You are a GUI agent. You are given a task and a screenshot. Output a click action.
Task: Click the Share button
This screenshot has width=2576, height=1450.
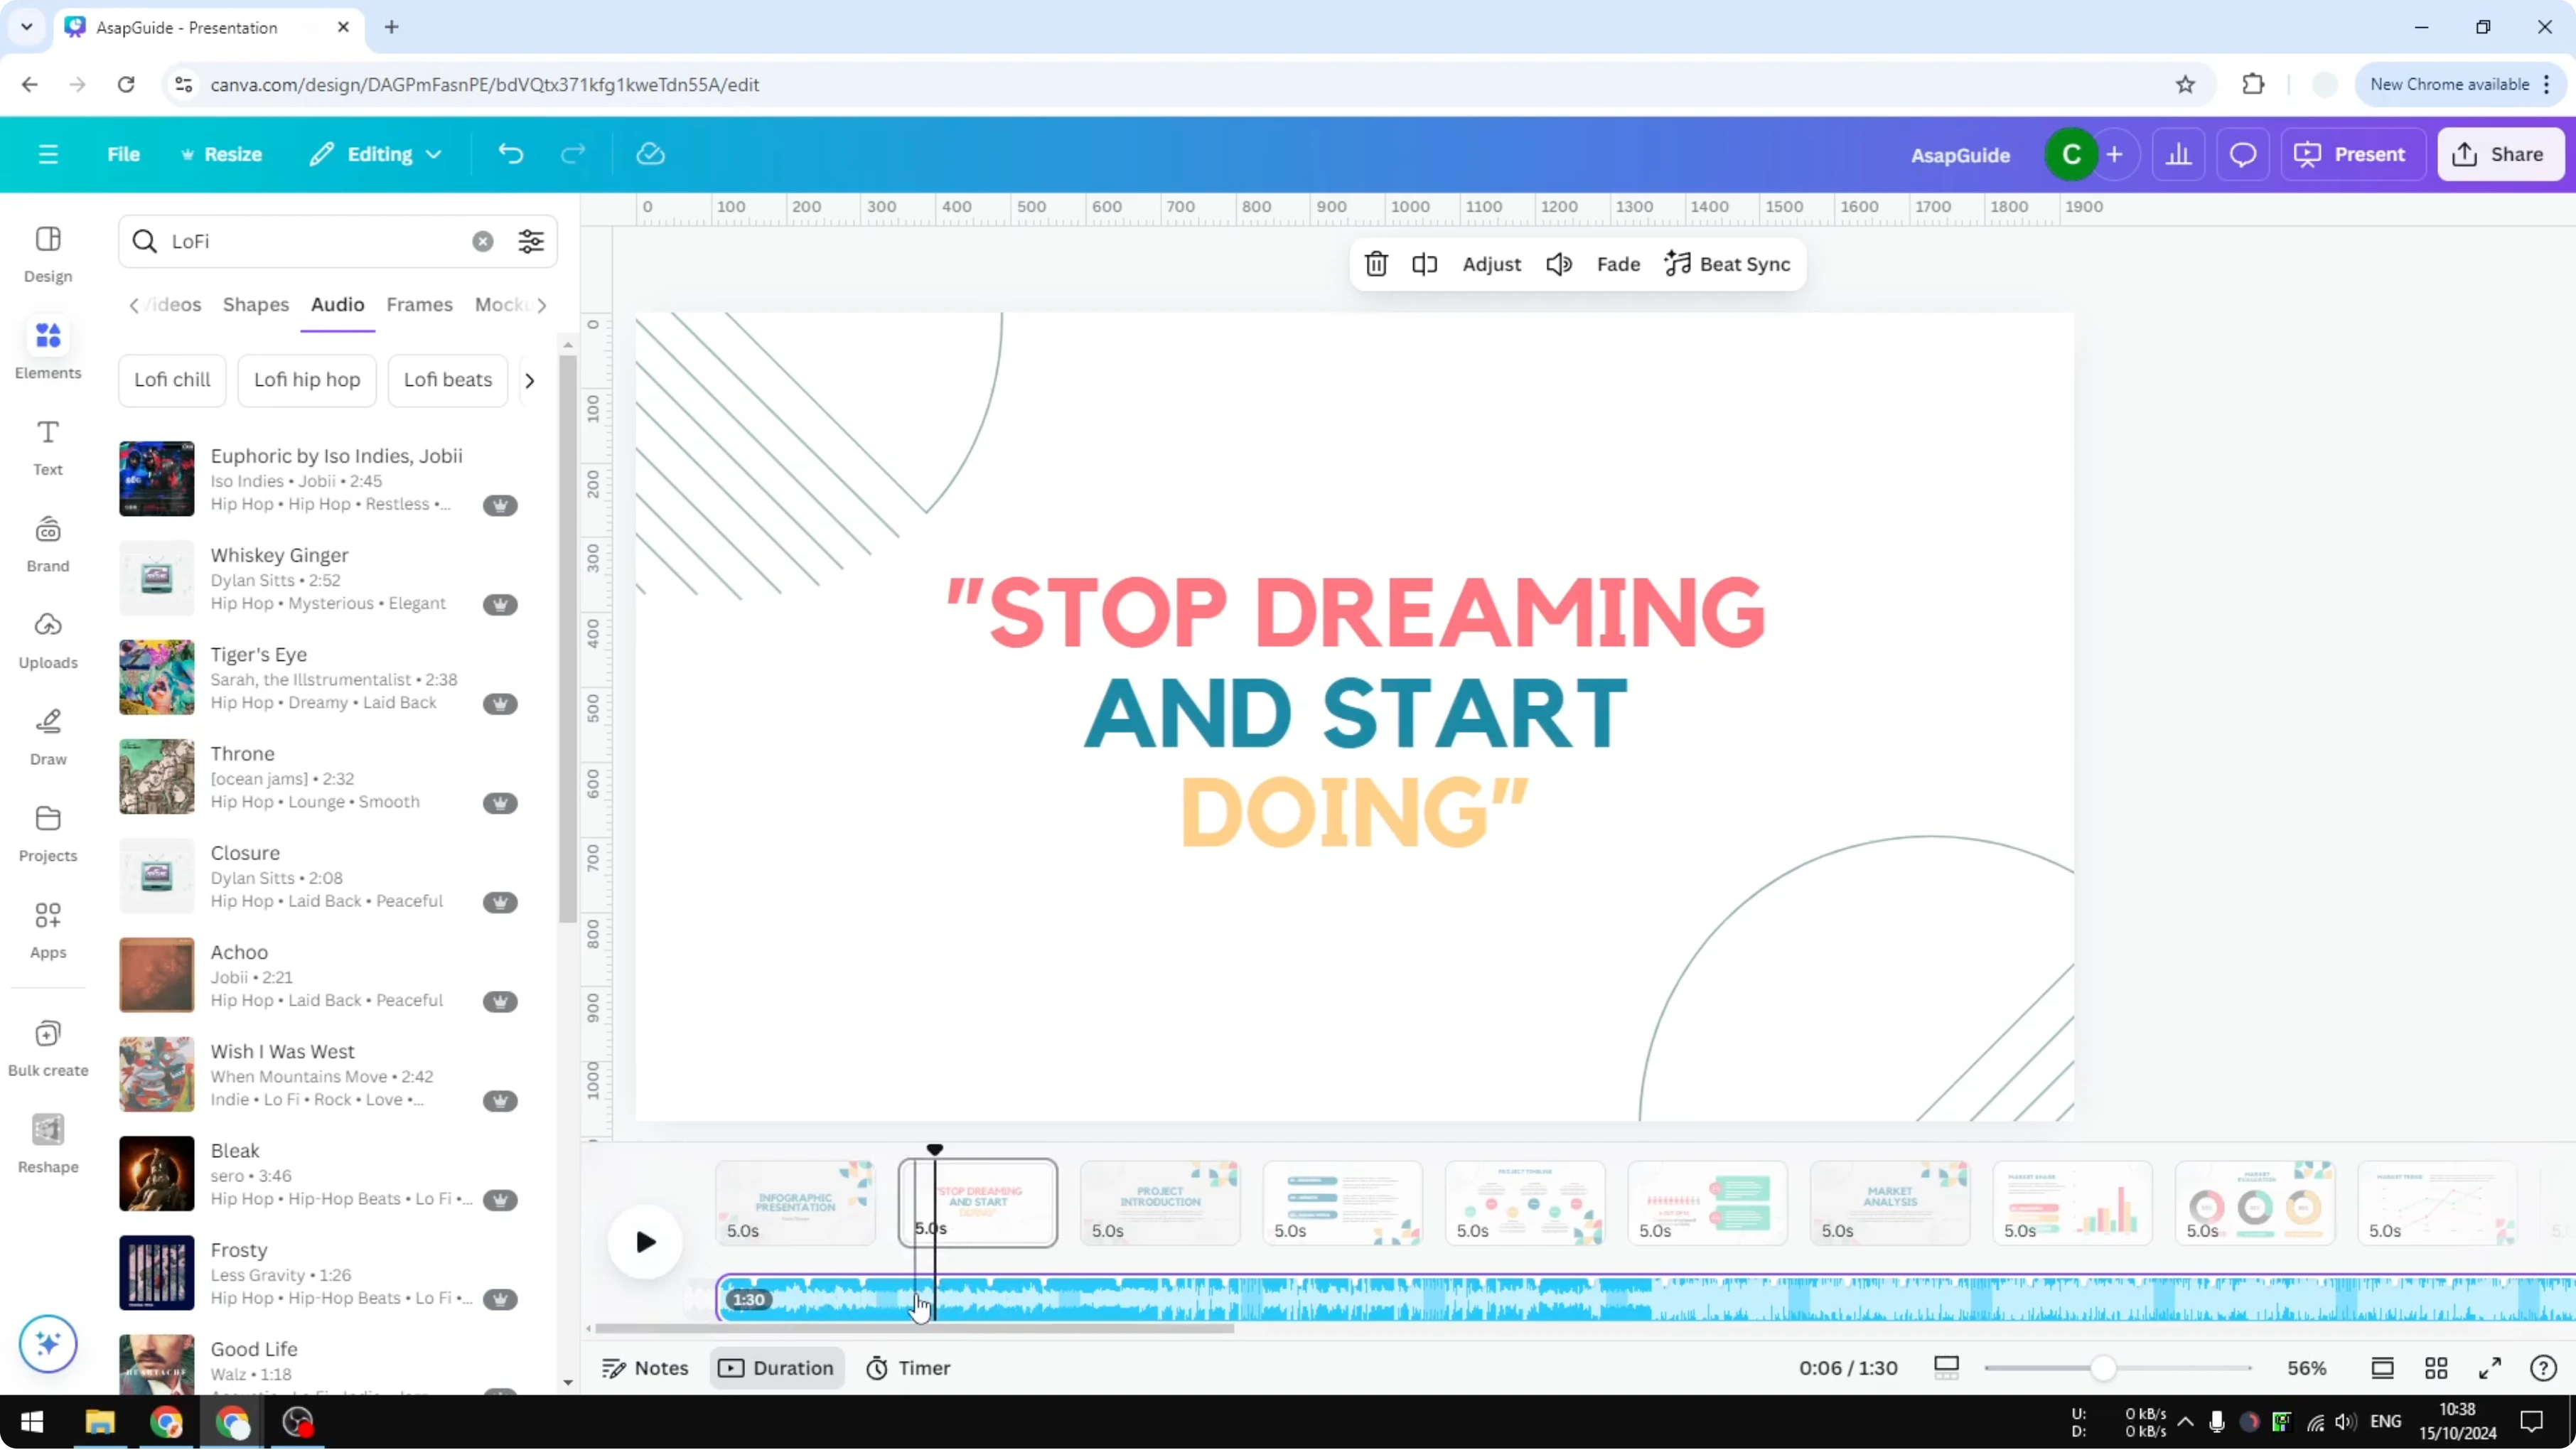[2500, 154]
